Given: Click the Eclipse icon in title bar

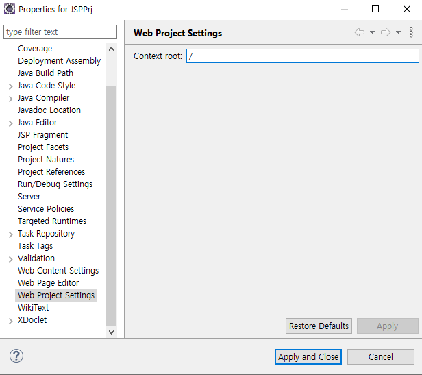Looking at the screenshot, I should click(10, 9).
